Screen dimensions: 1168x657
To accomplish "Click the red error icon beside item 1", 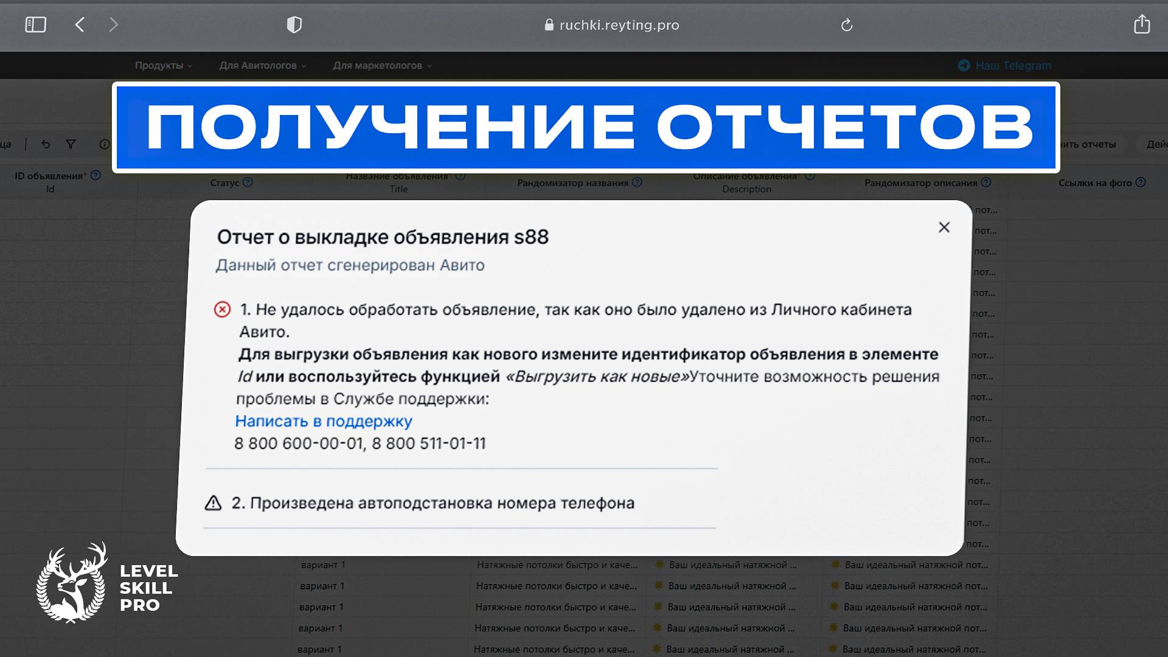I will [x=222, y=310].
